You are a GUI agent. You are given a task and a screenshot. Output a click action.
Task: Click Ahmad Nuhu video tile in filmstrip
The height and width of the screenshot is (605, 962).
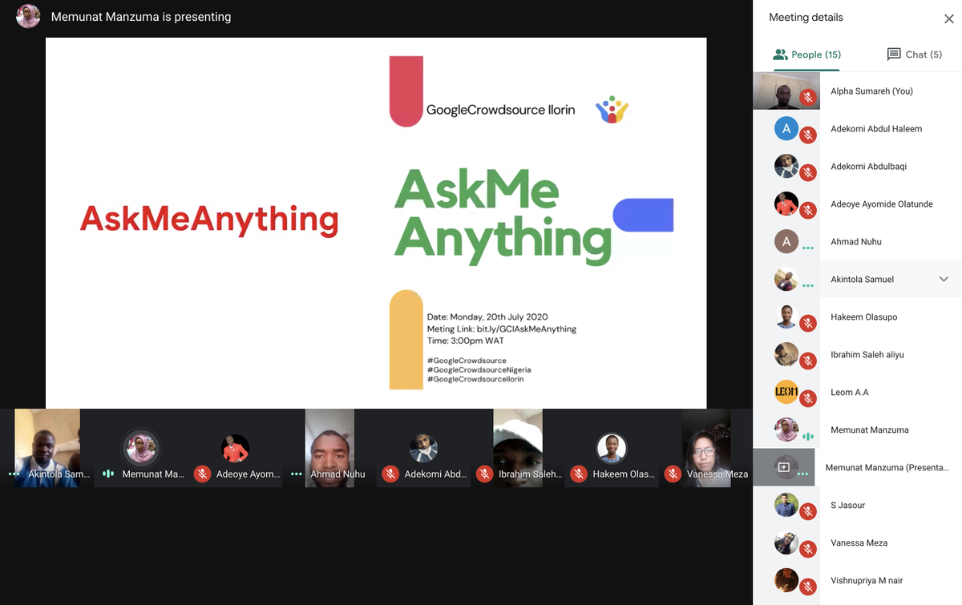pyautogui.click(x=329, y=447)
